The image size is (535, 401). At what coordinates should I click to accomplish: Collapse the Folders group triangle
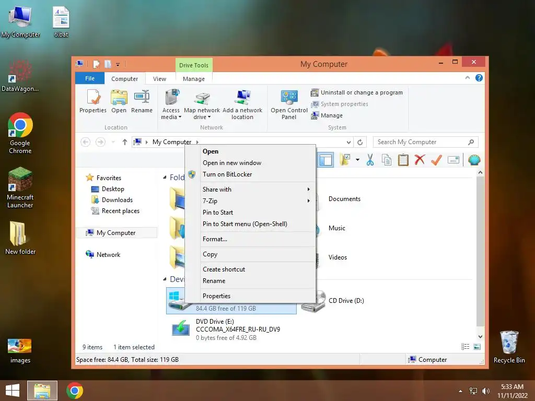[x=165, y=178]
